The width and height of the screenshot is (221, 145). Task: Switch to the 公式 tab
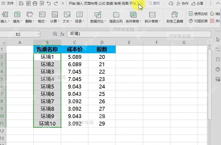click(102, 3)
